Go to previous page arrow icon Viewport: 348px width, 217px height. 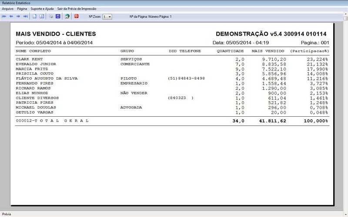[x=11, y=16]
